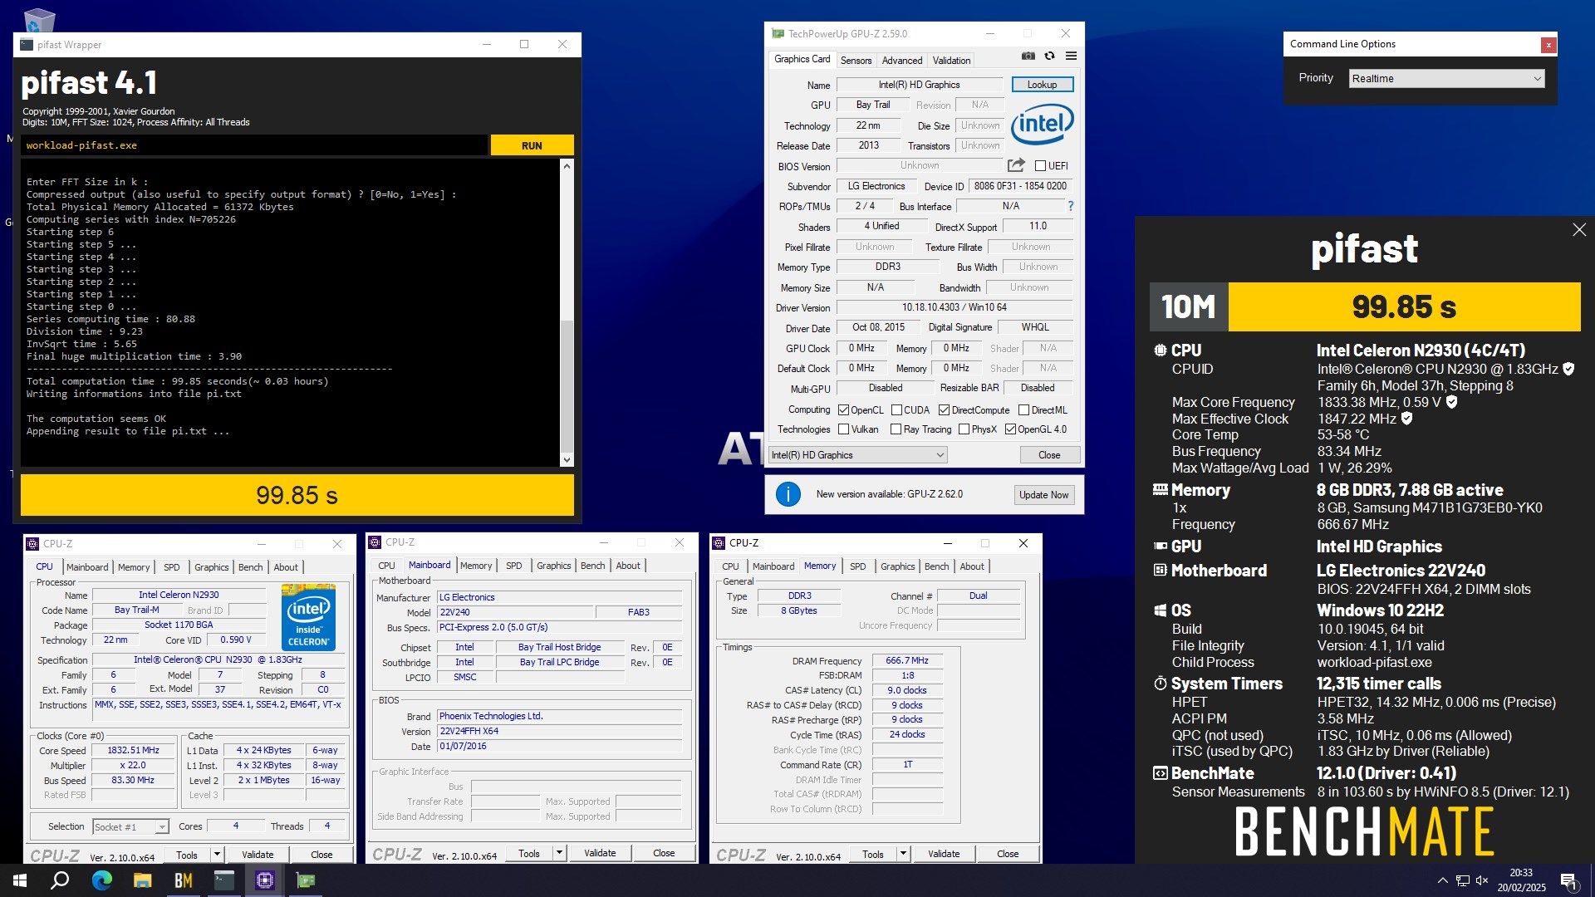The width and height of the screenshot is (1595, 897).
Task: Toggle the PhysX checkbox
Action: click(x=964, y=429)
